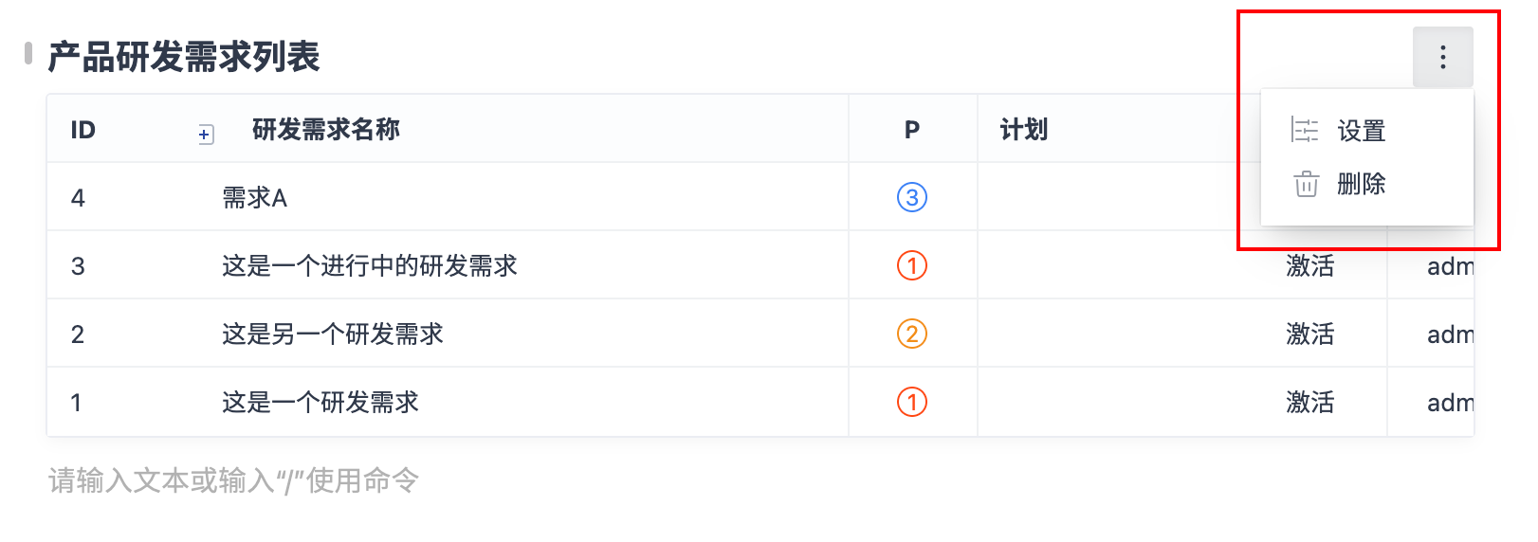Image resolution: width=1538 pixels, height=542 pixels.
Task: Click priority 1 badge on requirement 1
Action: [911, 402]
